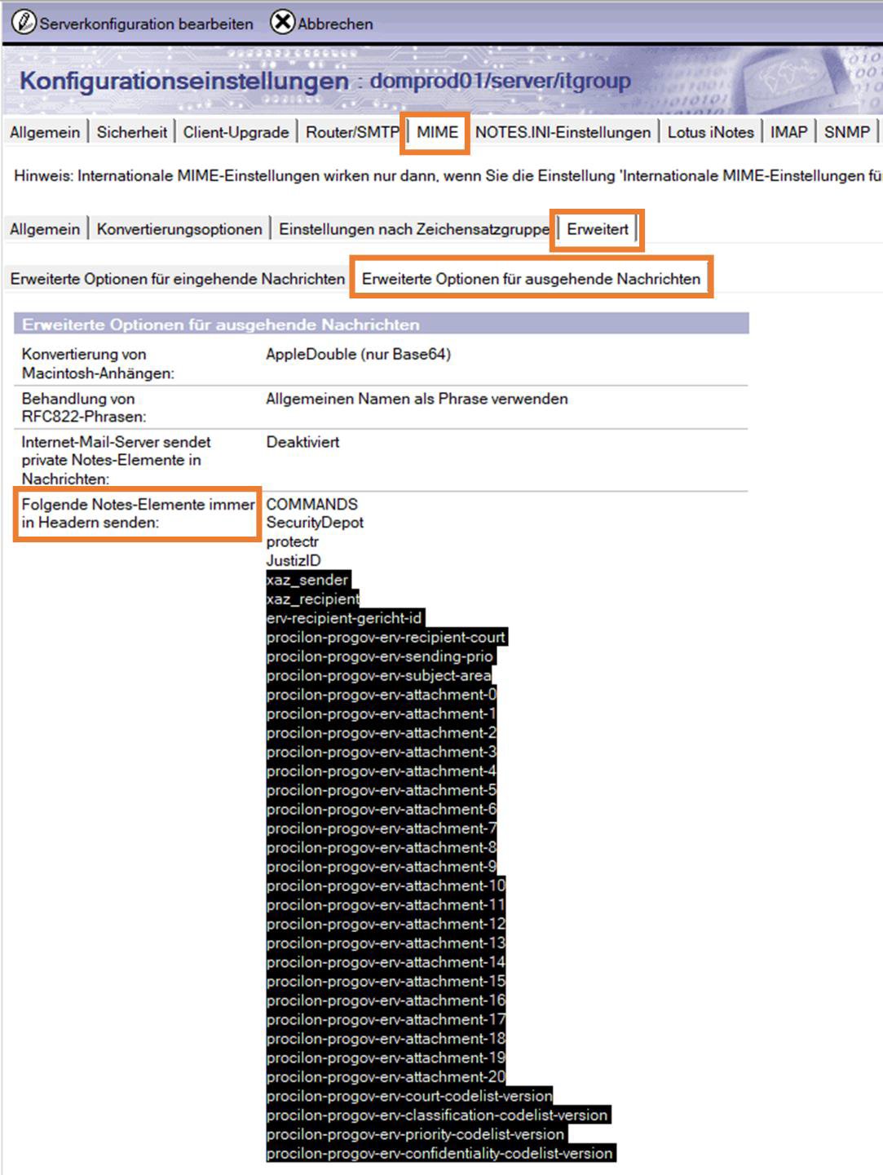Click the AppleDouble (nur Base64) field value
The image size is (883, 1175).
pos(358,354)
